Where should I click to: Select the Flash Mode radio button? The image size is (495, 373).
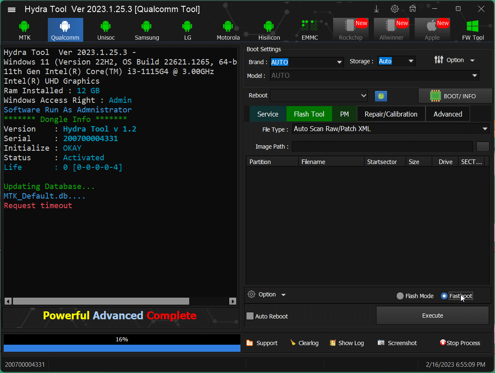click(x=400, y=296)
